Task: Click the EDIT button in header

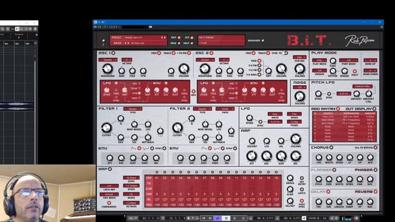Action: [x=179, y=38]
